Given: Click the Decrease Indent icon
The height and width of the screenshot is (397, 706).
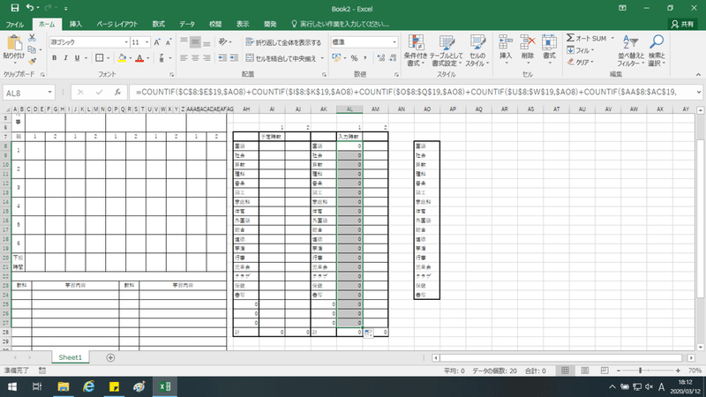Looking at the screenshot, I should 222,58.
